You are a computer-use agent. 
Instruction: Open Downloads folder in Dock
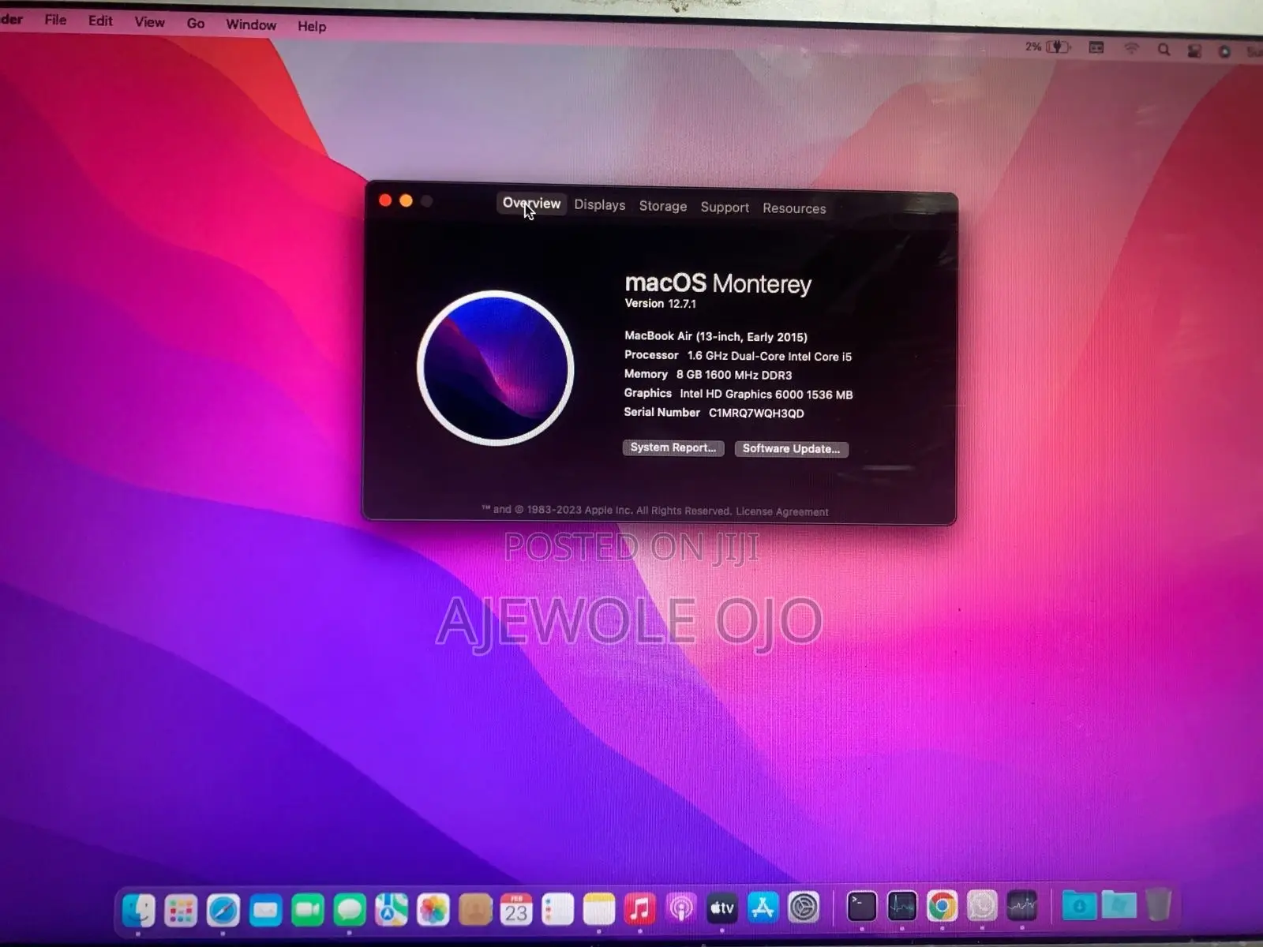pos(1078,905)
